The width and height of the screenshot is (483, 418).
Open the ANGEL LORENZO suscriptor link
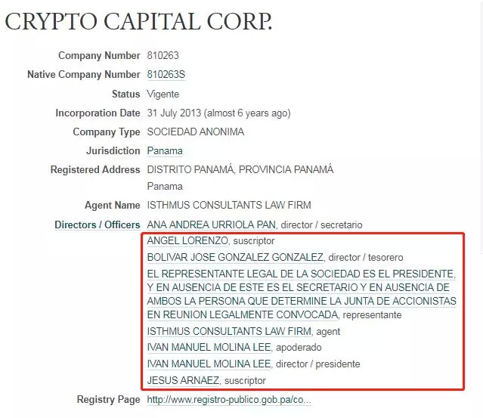tap(187, 241)
